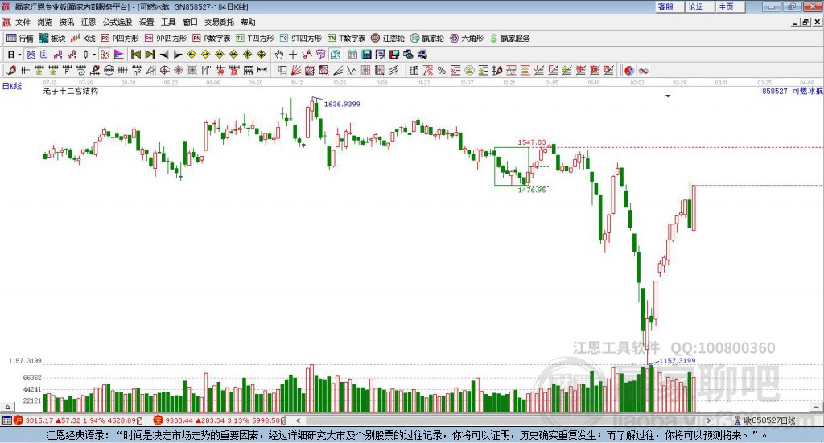Open the 六角形 hexagon tool
The height and width of the screenshot is (443, 824).
(x=467, y=39)
